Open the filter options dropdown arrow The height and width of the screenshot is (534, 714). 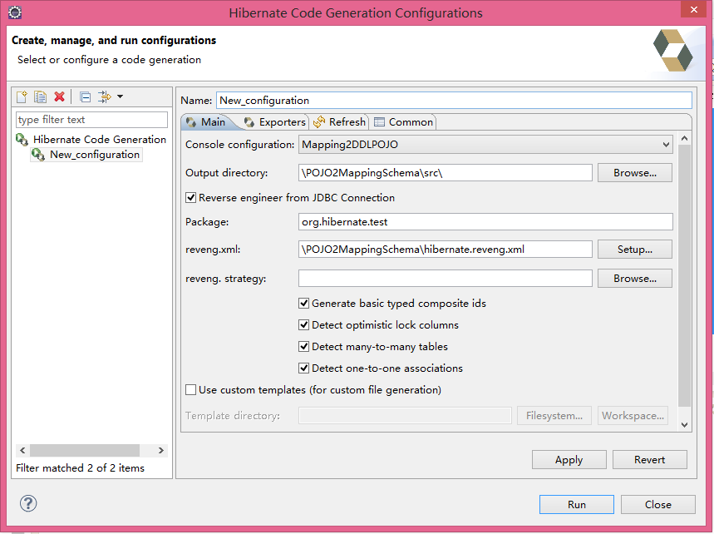point(121,96)
